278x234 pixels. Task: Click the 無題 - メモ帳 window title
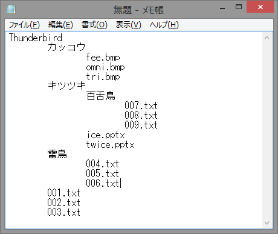point(138,10)
